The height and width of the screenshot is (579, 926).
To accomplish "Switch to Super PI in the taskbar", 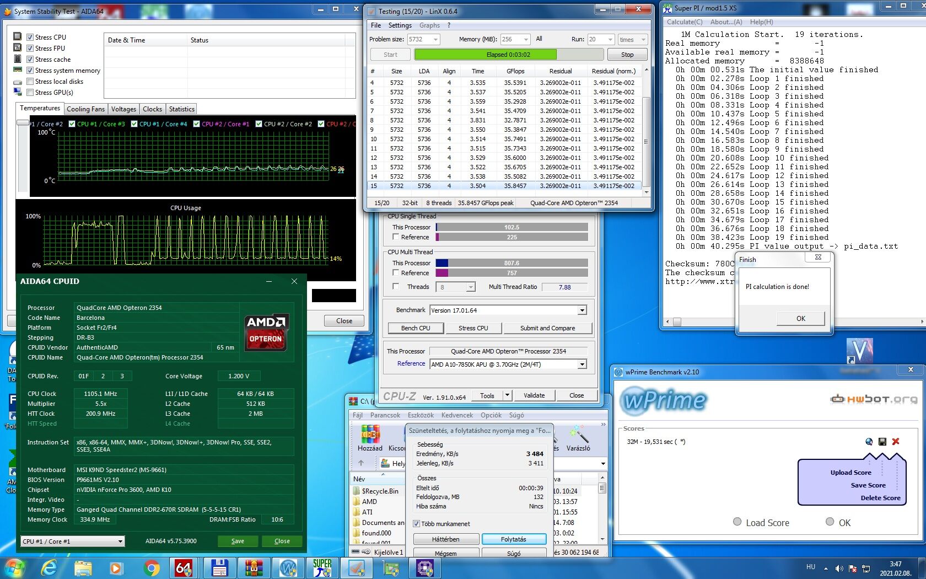I will (x=322, y=567).
